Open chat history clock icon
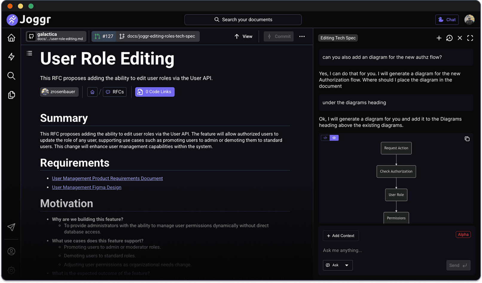Screen dimensions: 482x283 click(449, 38)
